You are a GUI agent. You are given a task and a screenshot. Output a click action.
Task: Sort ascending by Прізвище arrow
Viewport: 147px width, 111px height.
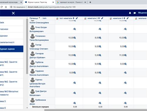pyautogui.click(x=39, y=18)
